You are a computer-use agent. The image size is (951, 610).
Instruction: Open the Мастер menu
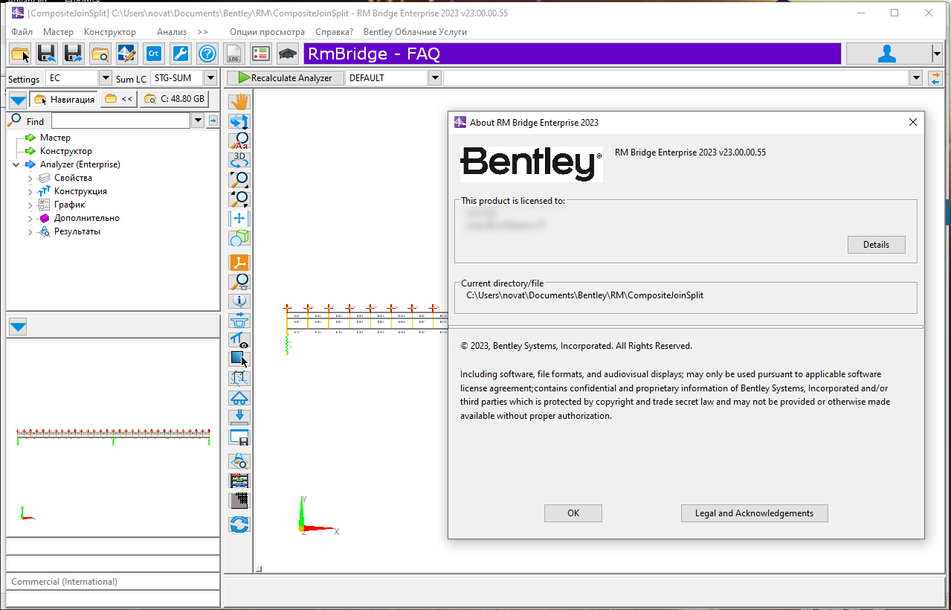click(x=58, y=32)
